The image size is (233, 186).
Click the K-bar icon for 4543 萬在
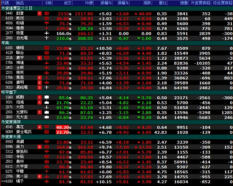tap(47, 127)
